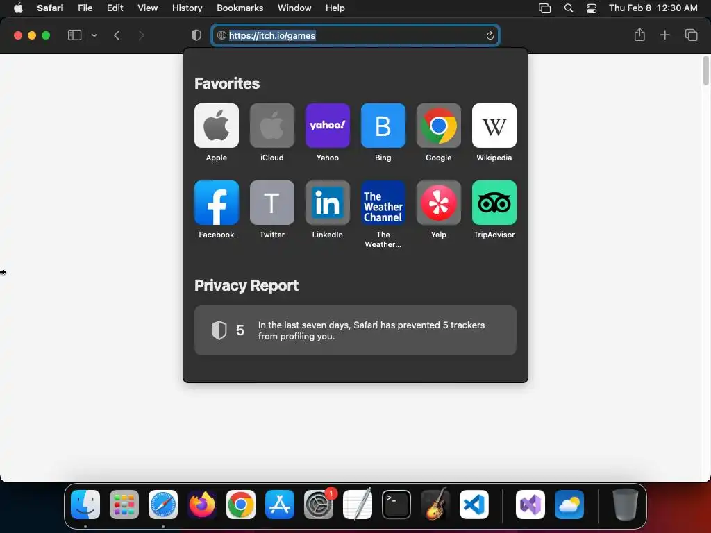Image resolution: width=711 pixels, height=533 pixels.
Task: Open the Yahoo favorite
Action: 328,126
